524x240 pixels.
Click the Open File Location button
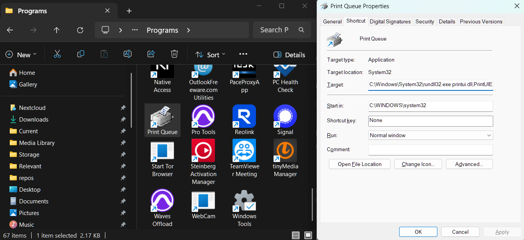point(359,164)
